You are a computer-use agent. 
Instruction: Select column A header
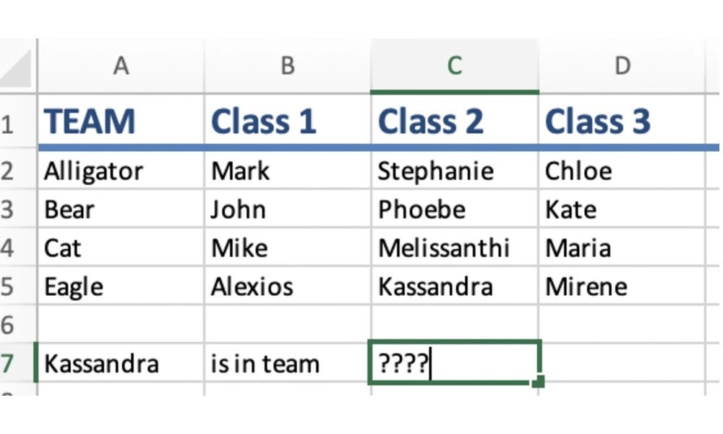point(121,66)
